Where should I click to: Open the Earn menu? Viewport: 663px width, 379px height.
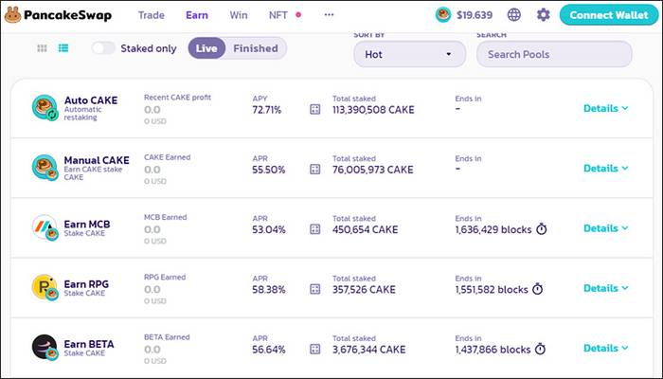pos(197,15)
